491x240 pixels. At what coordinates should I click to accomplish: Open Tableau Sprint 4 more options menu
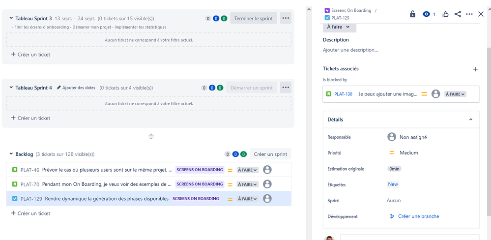tap(286, 88)
